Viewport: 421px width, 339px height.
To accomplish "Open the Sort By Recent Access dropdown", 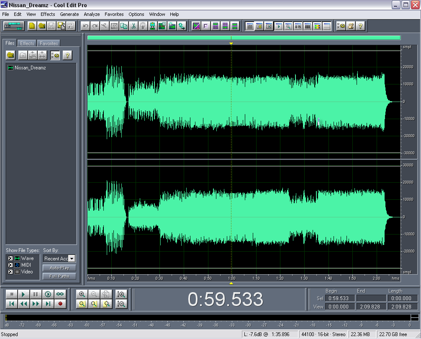I will click(x=72, y=259).
